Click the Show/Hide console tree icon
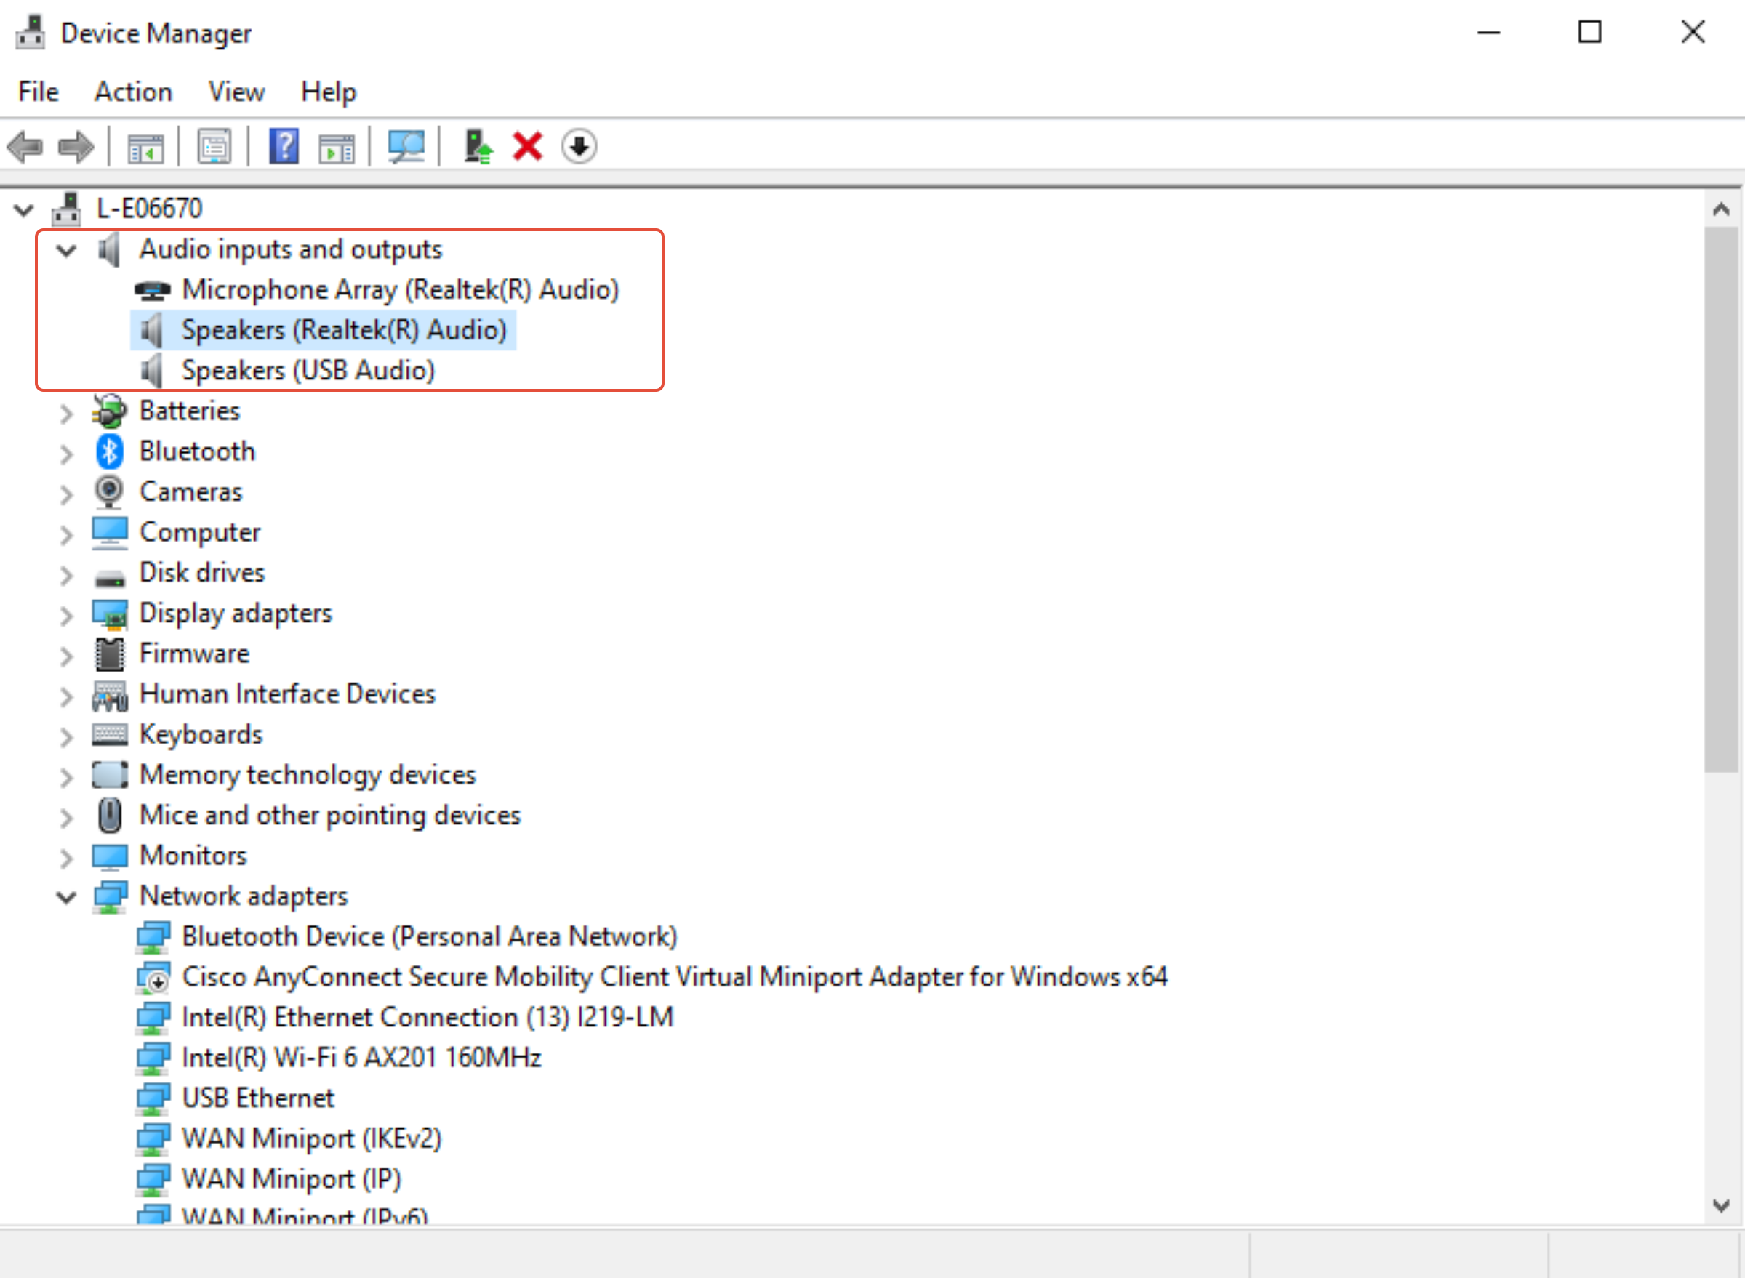The width and height of the screenshot is (1745, 1278). pos(145,146)
